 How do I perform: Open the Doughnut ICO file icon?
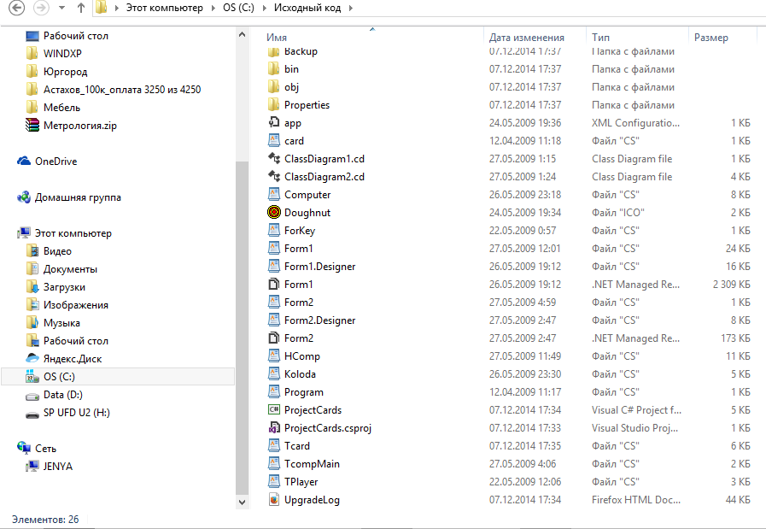(x=273, y=213)
